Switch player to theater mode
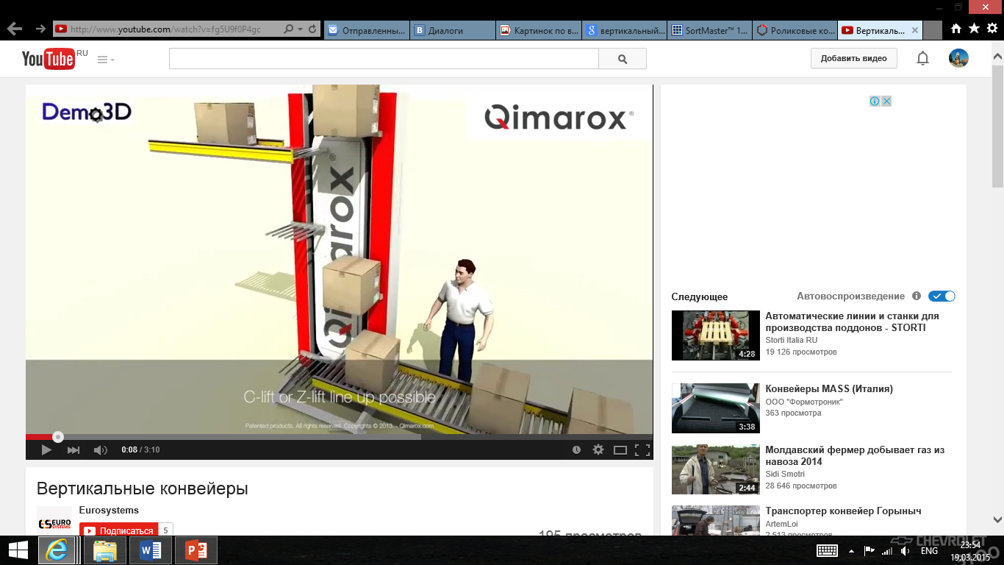Image resolution: width=1004 pixels, height=565 pixels. tap(620, 449)
